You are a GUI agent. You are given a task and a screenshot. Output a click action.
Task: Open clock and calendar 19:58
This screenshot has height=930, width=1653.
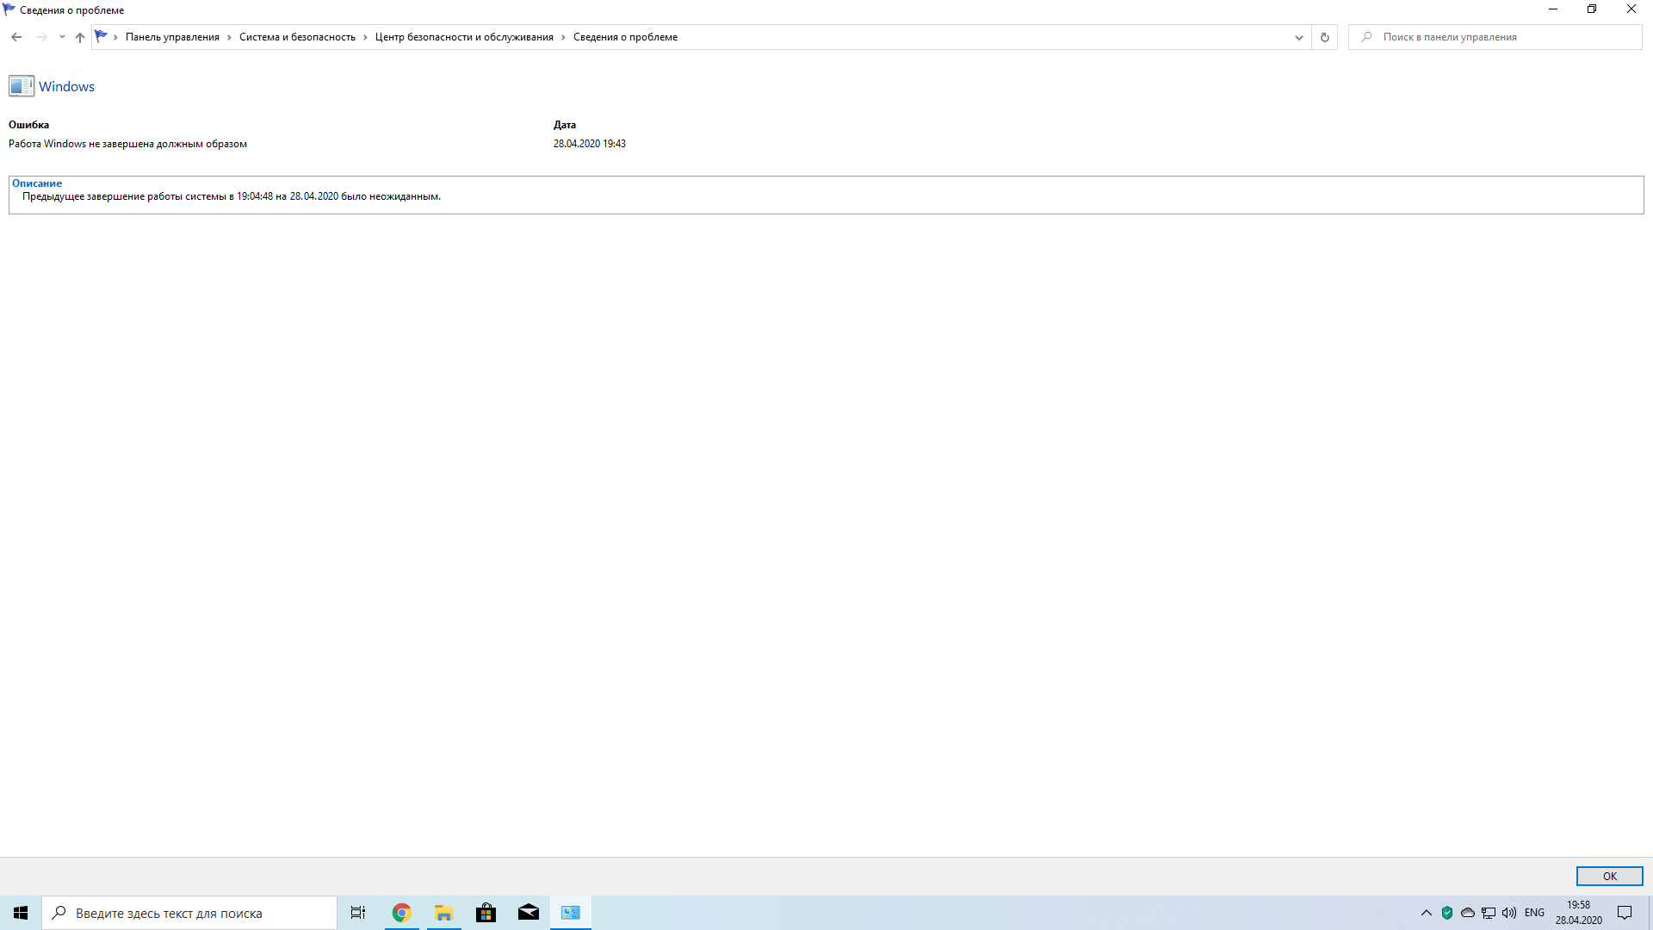(1578, 913)
